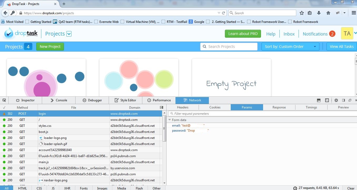The image size is (357, 190).
Task: Open the Projects dropdown chevron
Action: (69, 34)
